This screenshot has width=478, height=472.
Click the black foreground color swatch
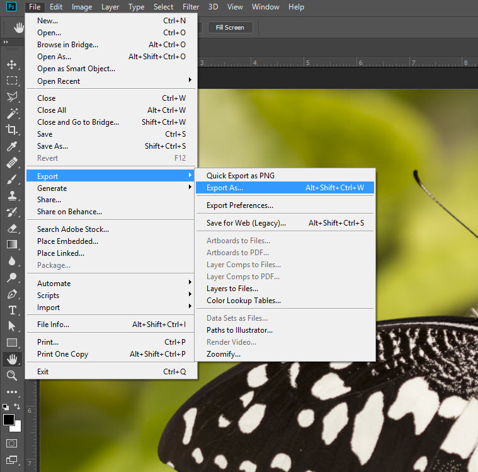point(8,420)
